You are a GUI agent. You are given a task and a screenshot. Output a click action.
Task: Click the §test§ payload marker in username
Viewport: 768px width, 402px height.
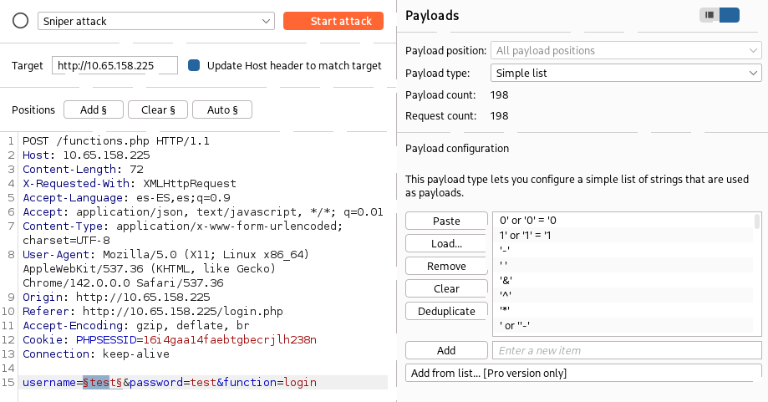[102, 383]
